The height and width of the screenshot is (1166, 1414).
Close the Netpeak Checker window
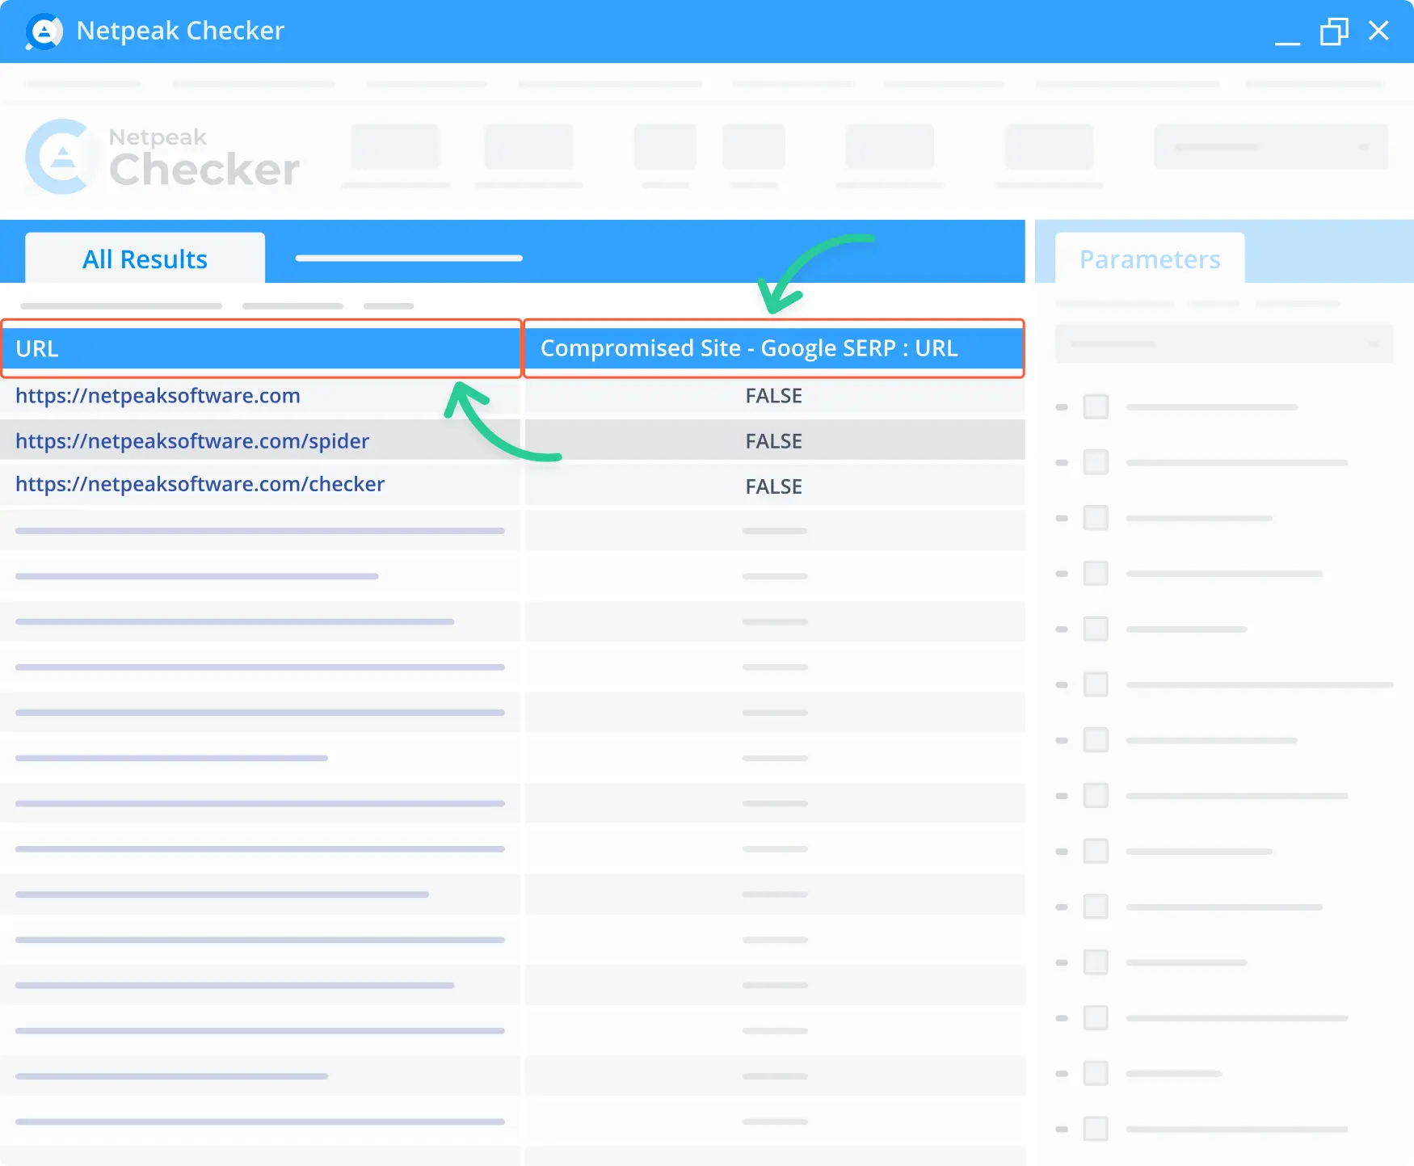pyautogui.click(x=1378, y=31)
